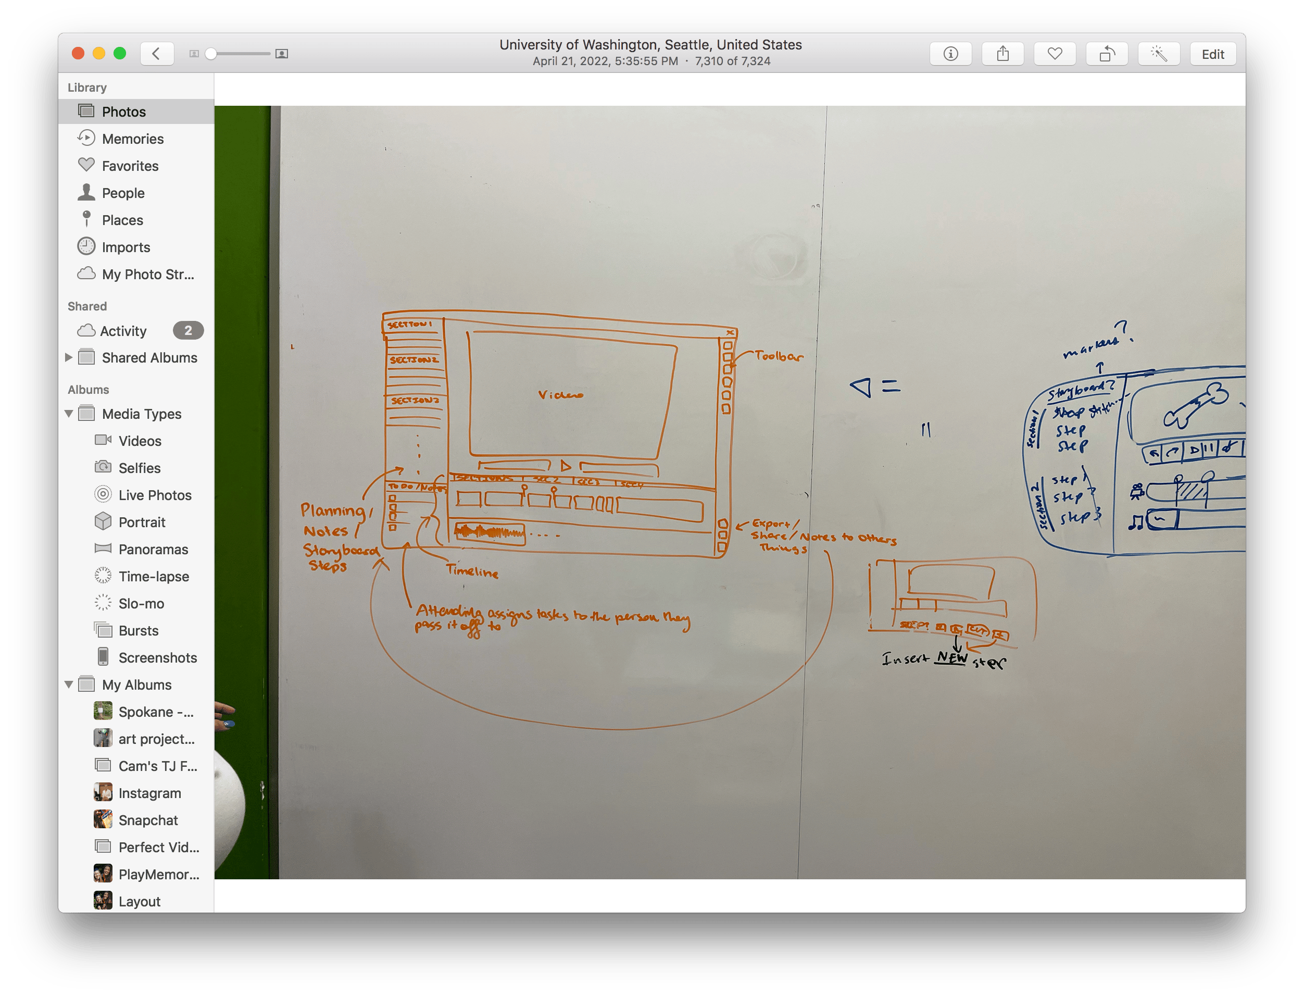Click the Info button in toolbar

click(x=950, y=54)
